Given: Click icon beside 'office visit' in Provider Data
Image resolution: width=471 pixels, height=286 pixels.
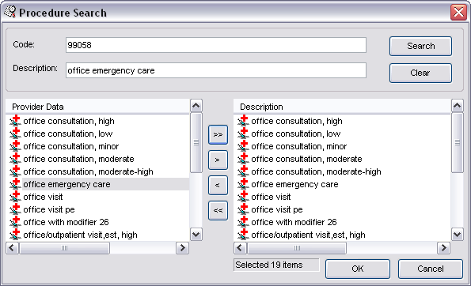Looking at the screenshot, I should point(15,197).
